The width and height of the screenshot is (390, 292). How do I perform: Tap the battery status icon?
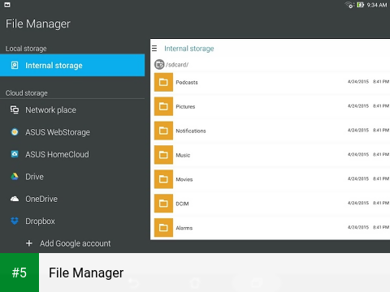coord(360,5)
